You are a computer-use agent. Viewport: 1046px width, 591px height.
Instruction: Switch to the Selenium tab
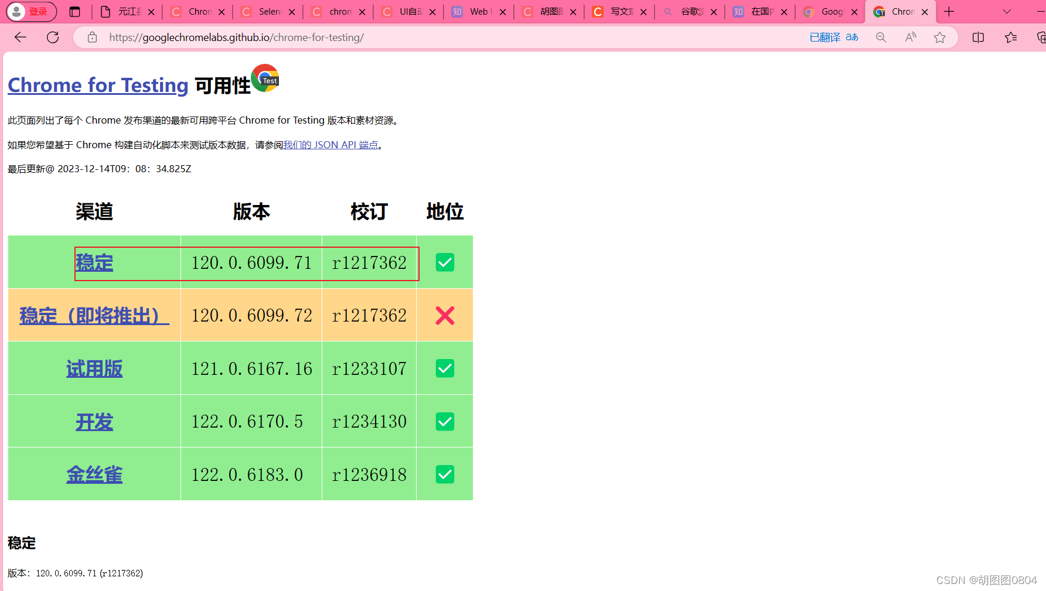267,11
